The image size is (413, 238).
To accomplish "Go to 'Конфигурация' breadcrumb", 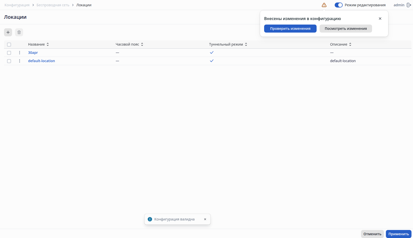I will tap(17, 5).
